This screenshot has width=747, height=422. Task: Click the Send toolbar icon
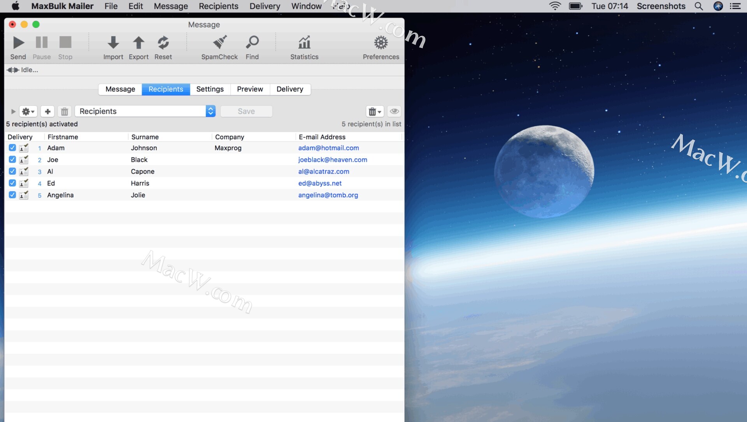pyautogui.click(x=18, y=43)
